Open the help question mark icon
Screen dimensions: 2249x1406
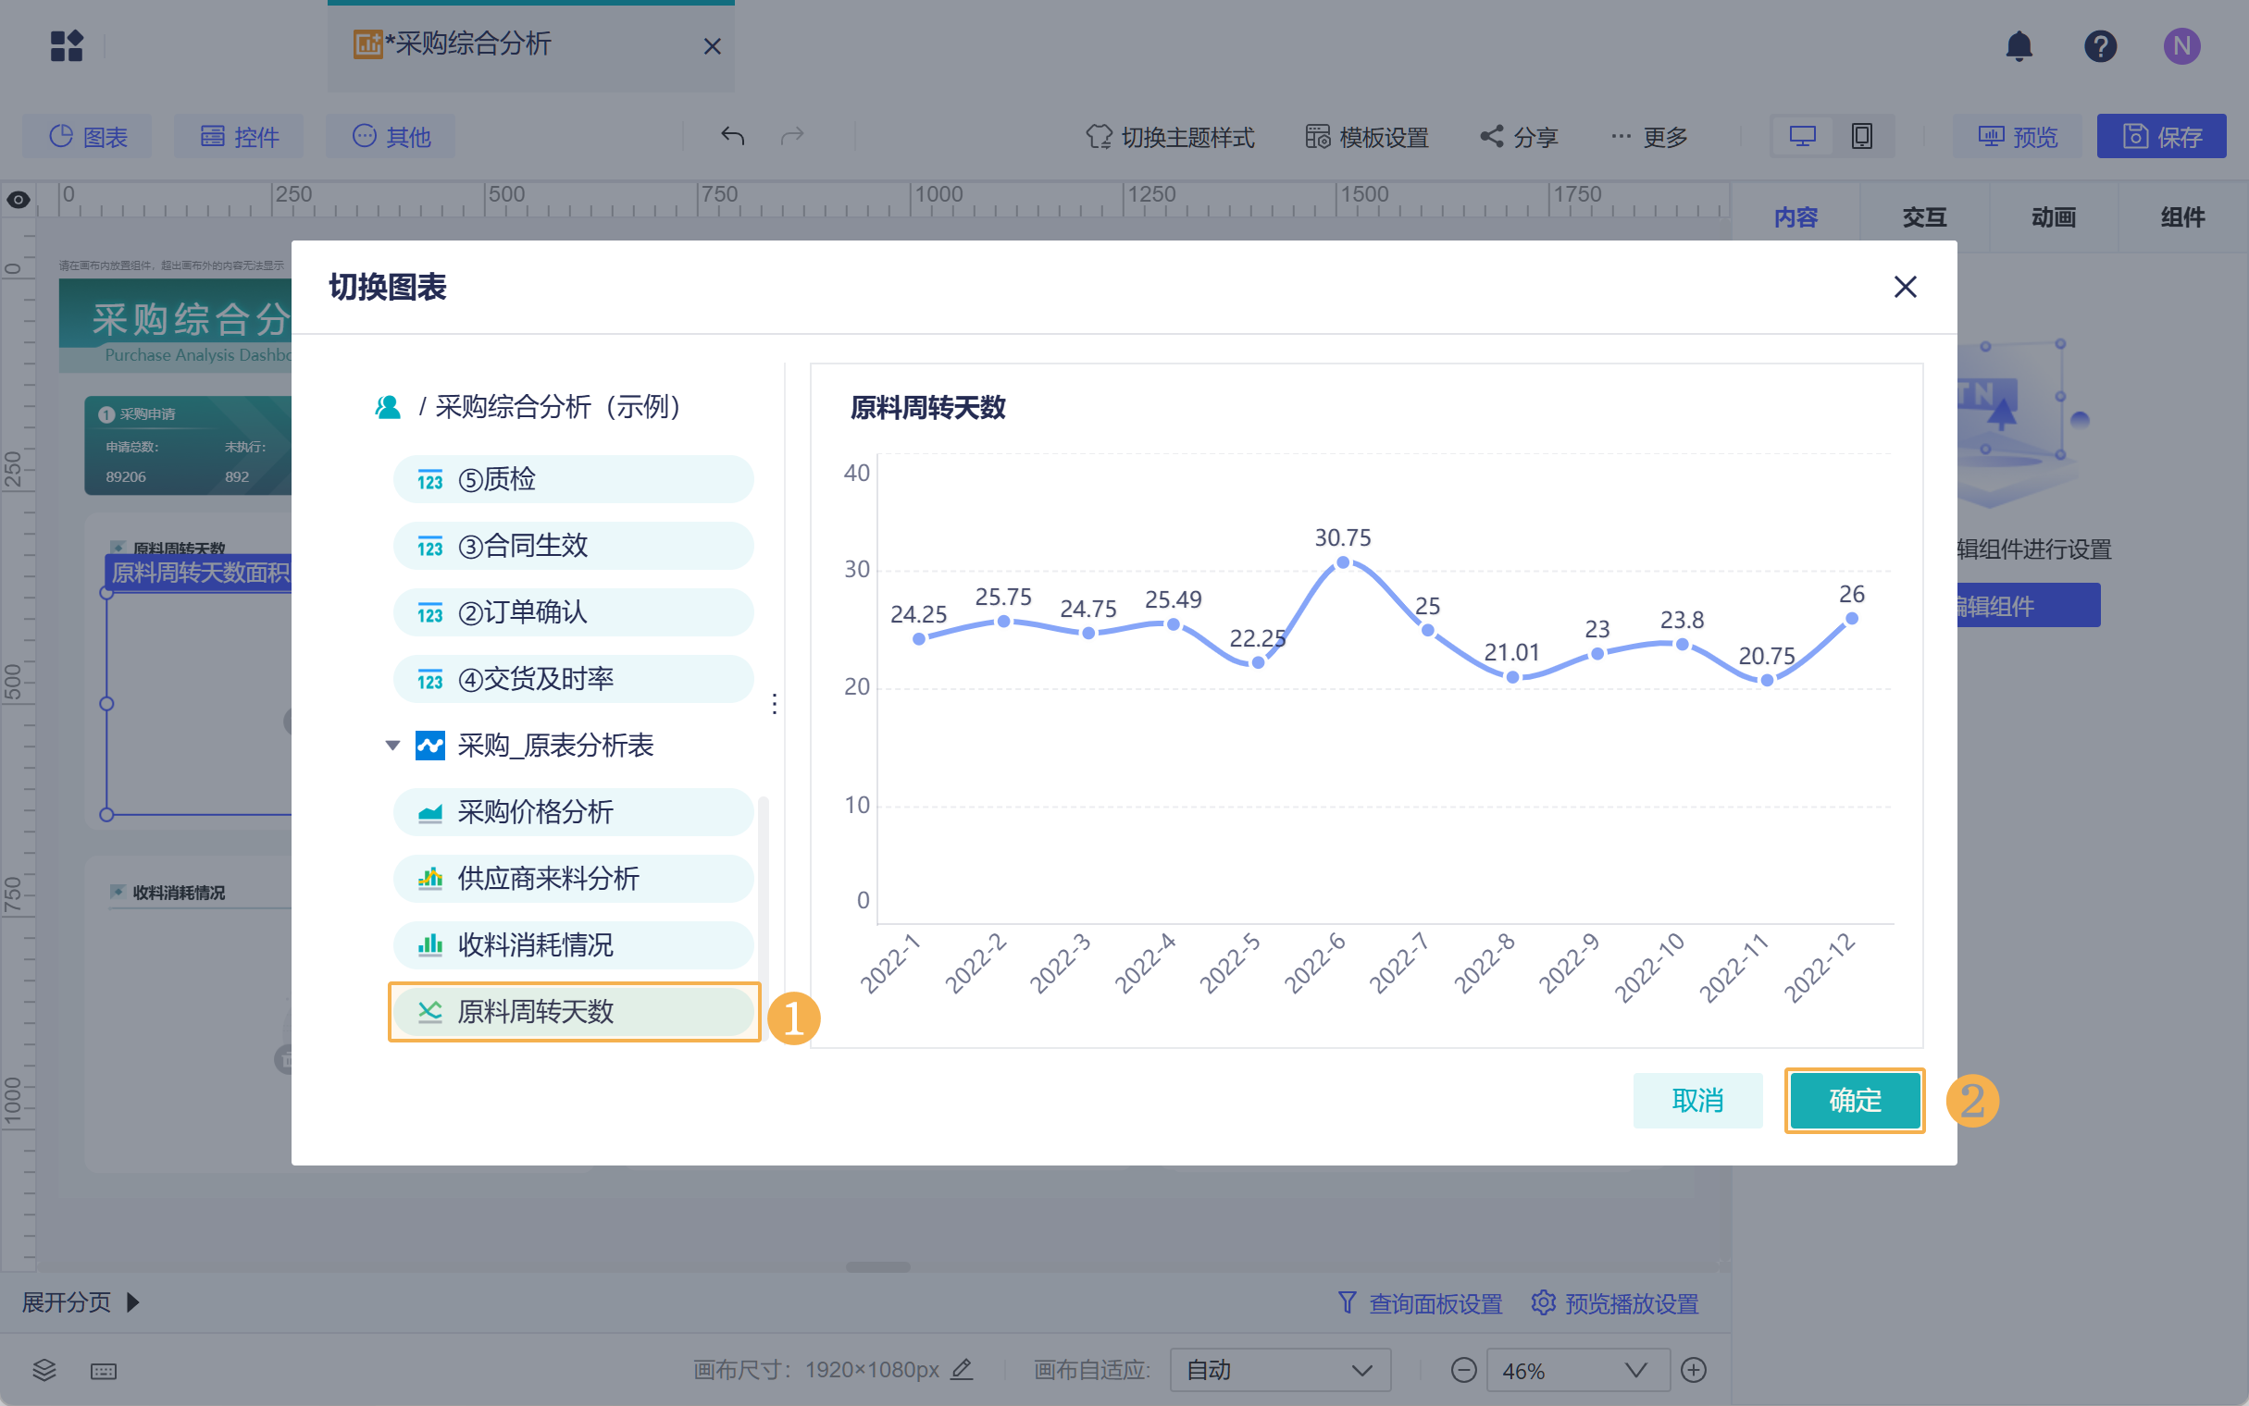pyautogui.click(x=2099, y=45)
